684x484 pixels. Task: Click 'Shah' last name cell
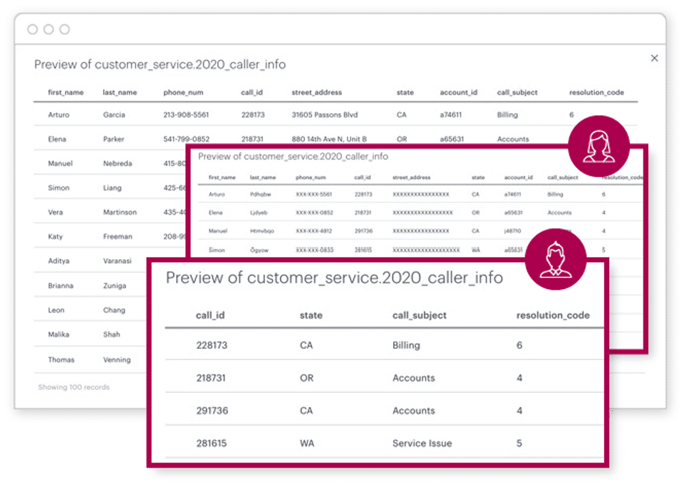click(111, 335)
